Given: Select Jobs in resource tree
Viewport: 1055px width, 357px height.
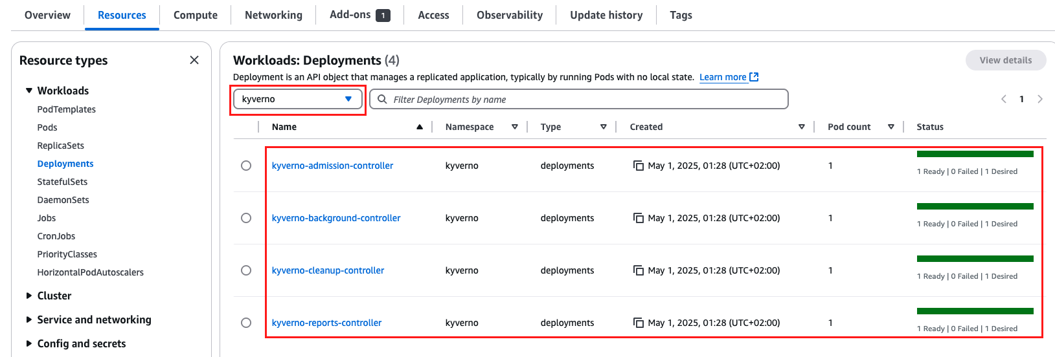Looking at the screenshot, I should [47, 218].
